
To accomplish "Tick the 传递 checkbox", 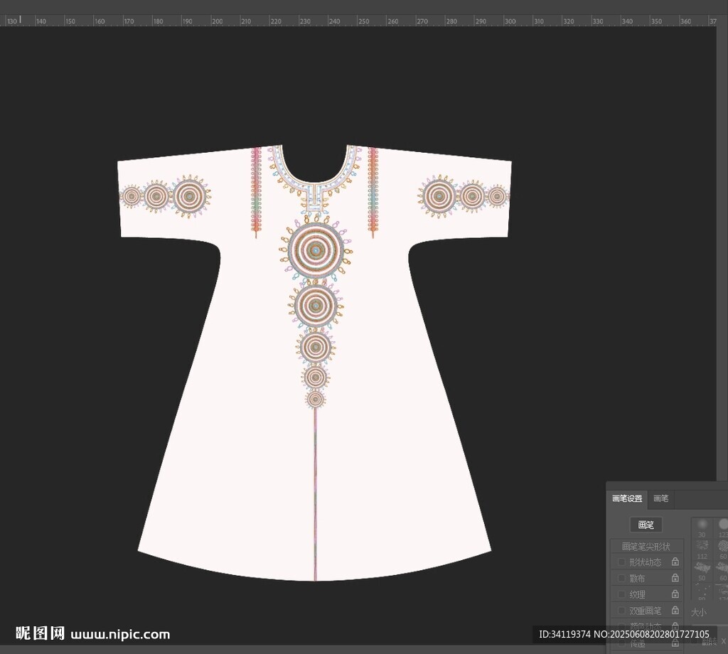I will tap(621, 643).
